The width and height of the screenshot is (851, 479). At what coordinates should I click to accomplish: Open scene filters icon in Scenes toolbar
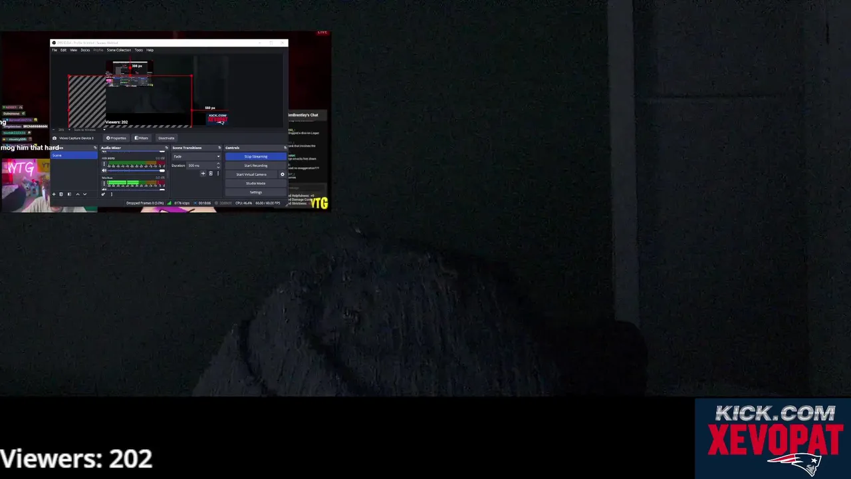(69, 194)
